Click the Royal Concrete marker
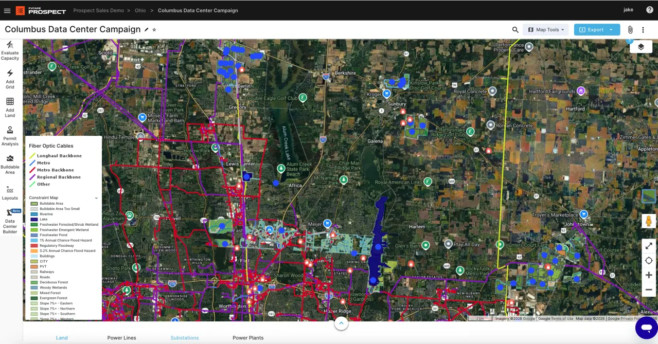Image resolution: width=658 pixels, height=344 pixels. click(492, 90)
